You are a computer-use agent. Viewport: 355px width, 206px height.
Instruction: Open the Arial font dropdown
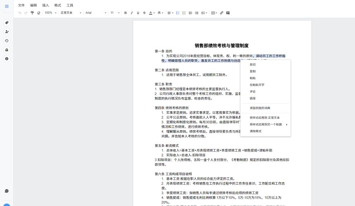96,13
